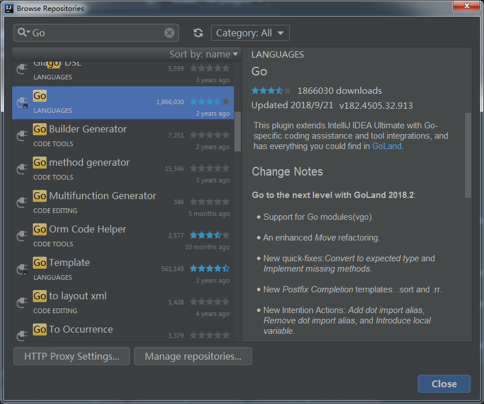Select the Go plugin row

point(123,102)
